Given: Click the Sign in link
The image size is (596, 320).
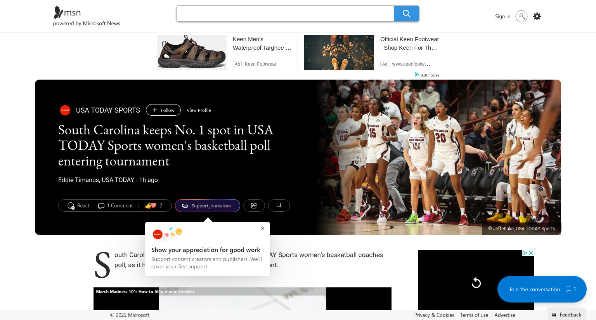Looking at the screenshot, I should click(502, 16).
